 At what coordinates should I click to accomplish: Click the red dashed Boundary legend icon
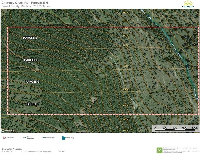coord(4,138)
